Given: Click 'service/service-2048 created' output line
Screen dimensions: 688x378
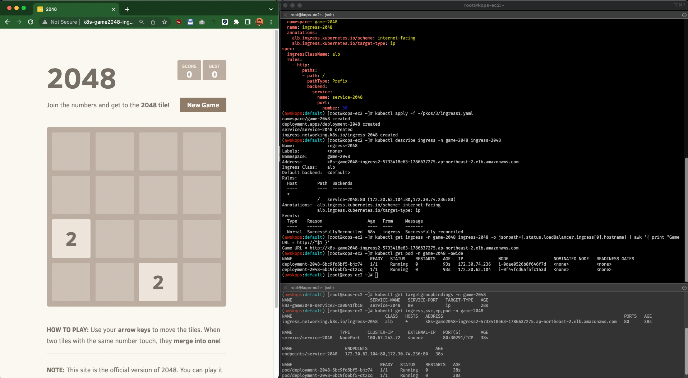Looking at the screenshot, I should [x=317, y=130].
